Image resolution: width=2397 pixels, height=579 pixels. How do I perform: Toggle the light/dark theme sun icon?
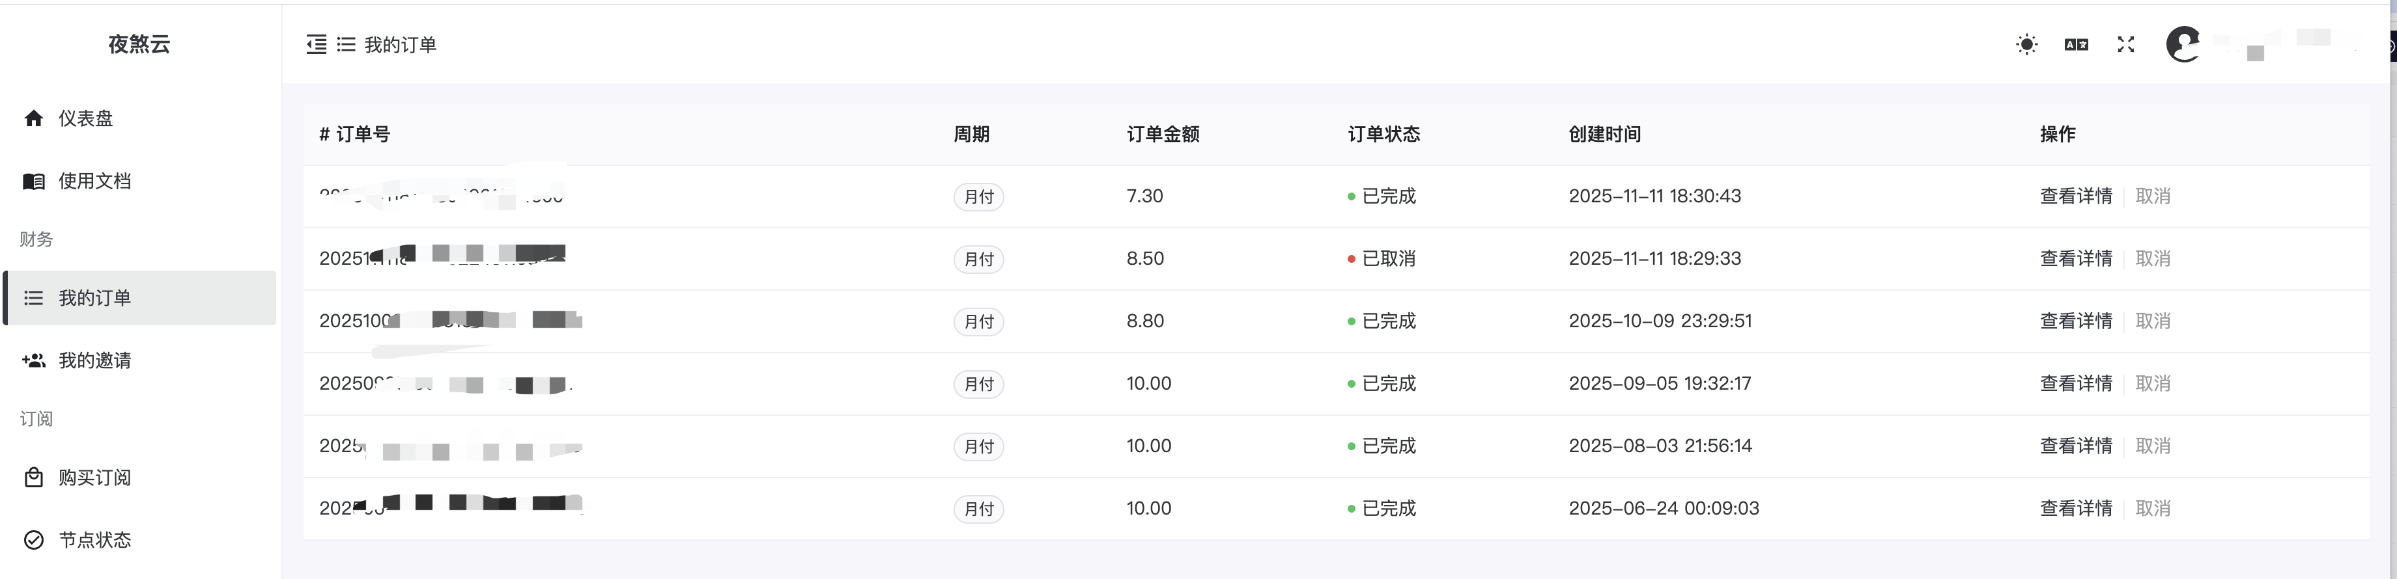click(2026, 45)
